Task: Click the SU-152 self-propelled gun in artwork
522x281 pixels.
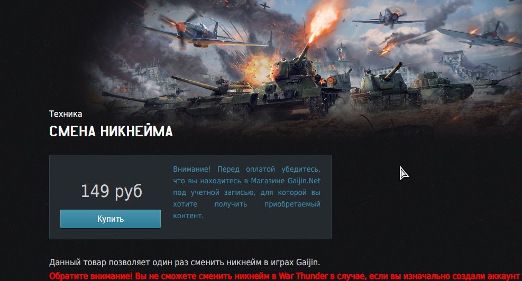Action: (x=383, y=87)
